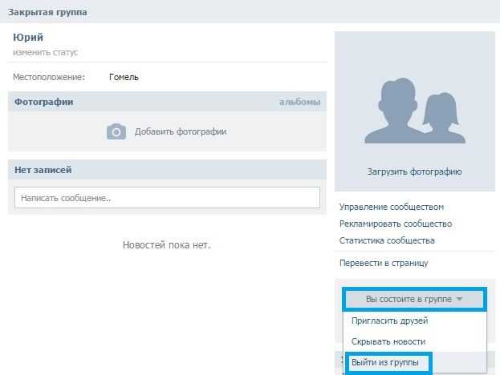The width and height of the screenshot is (500, 375).
Task: Click 'изменить статус' under Юрий
Action: pyautogui.click(x=45, y=52)
